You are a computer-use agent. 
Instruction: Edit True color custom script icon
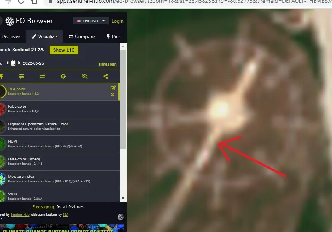[113, 88]
